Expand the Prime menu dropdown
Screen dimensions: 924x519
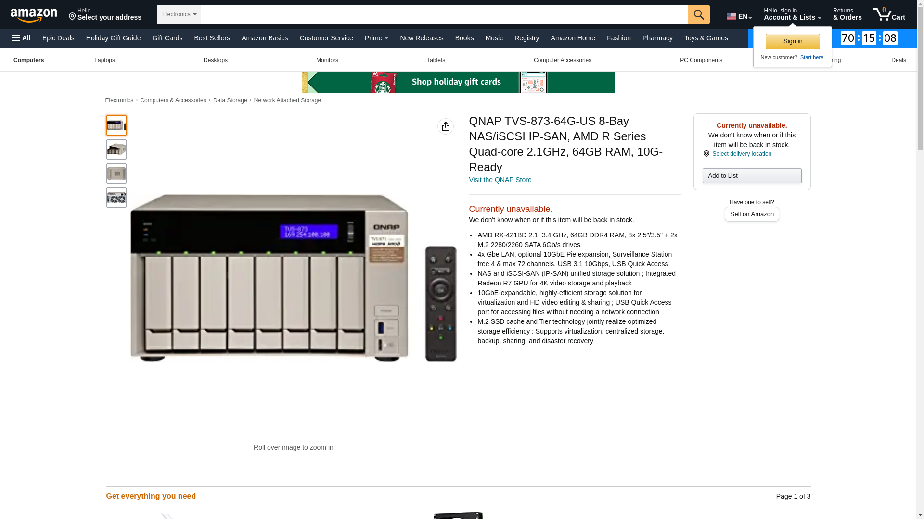coord(376,38)
